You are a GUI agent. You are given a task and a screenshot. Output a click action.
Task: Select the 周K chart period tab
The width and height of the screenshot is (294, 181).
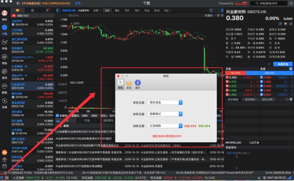click(117, 10)
